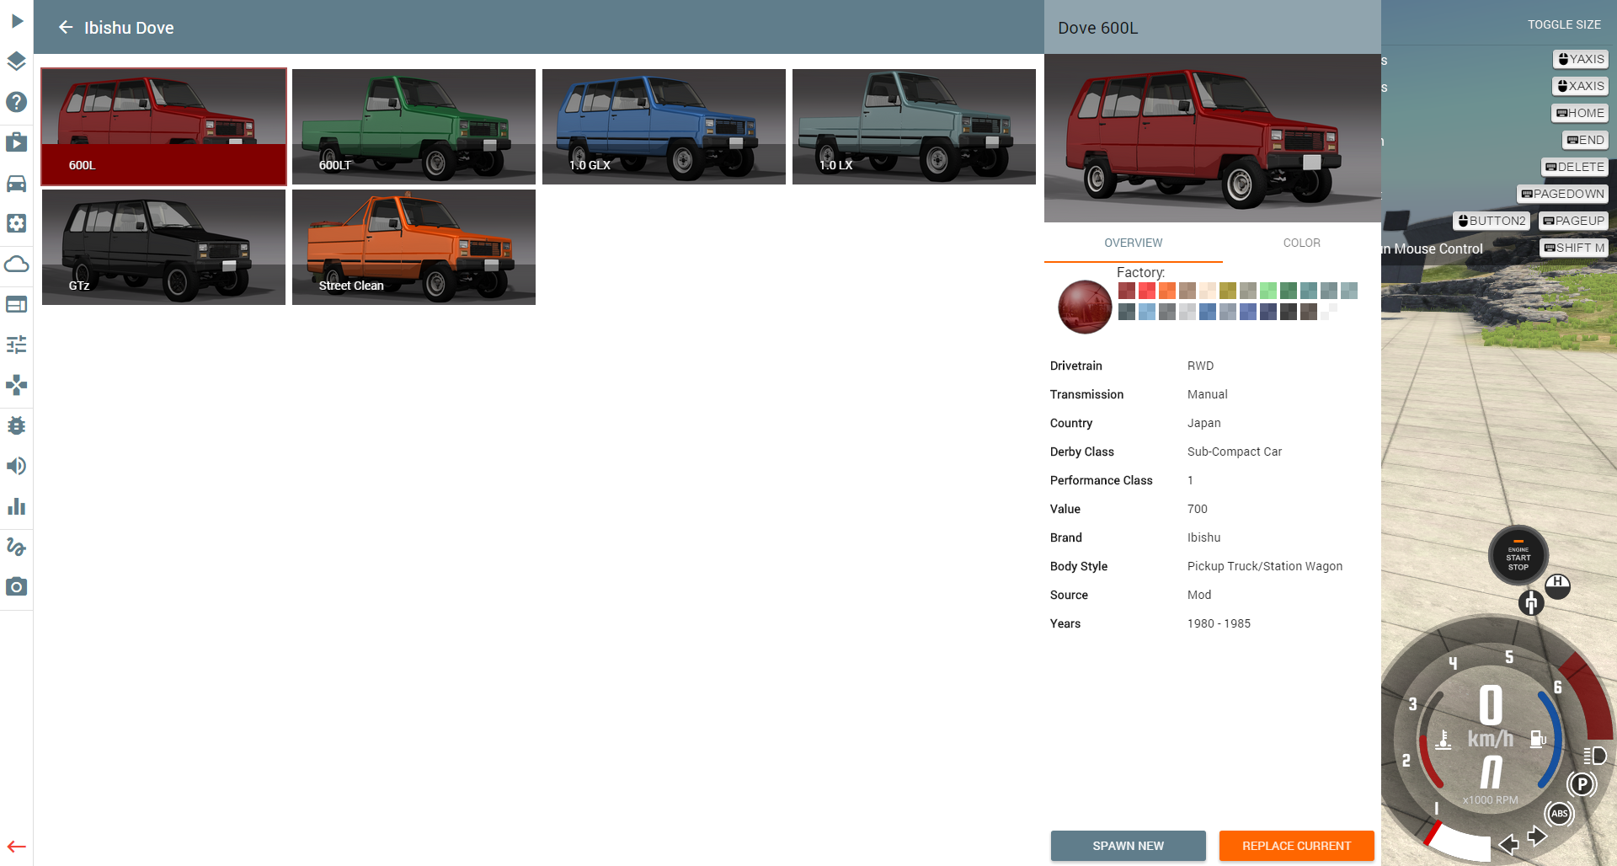Open the vehicles car icon in sidebar
Viewport: 1617px width, 866px height.
pos(17,183)
